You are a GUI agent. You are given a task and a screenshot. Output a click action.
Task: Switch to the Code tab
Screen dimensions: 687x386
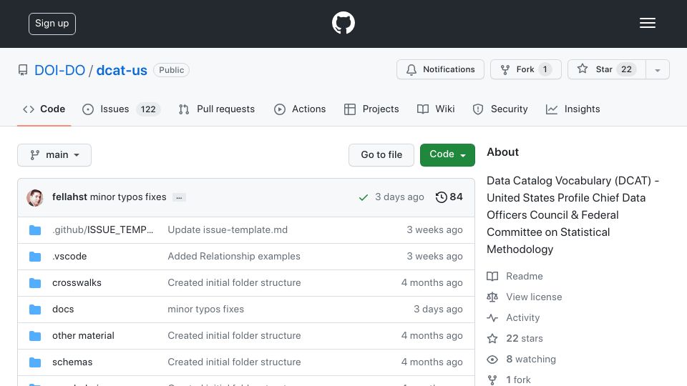tap(44, 109)
